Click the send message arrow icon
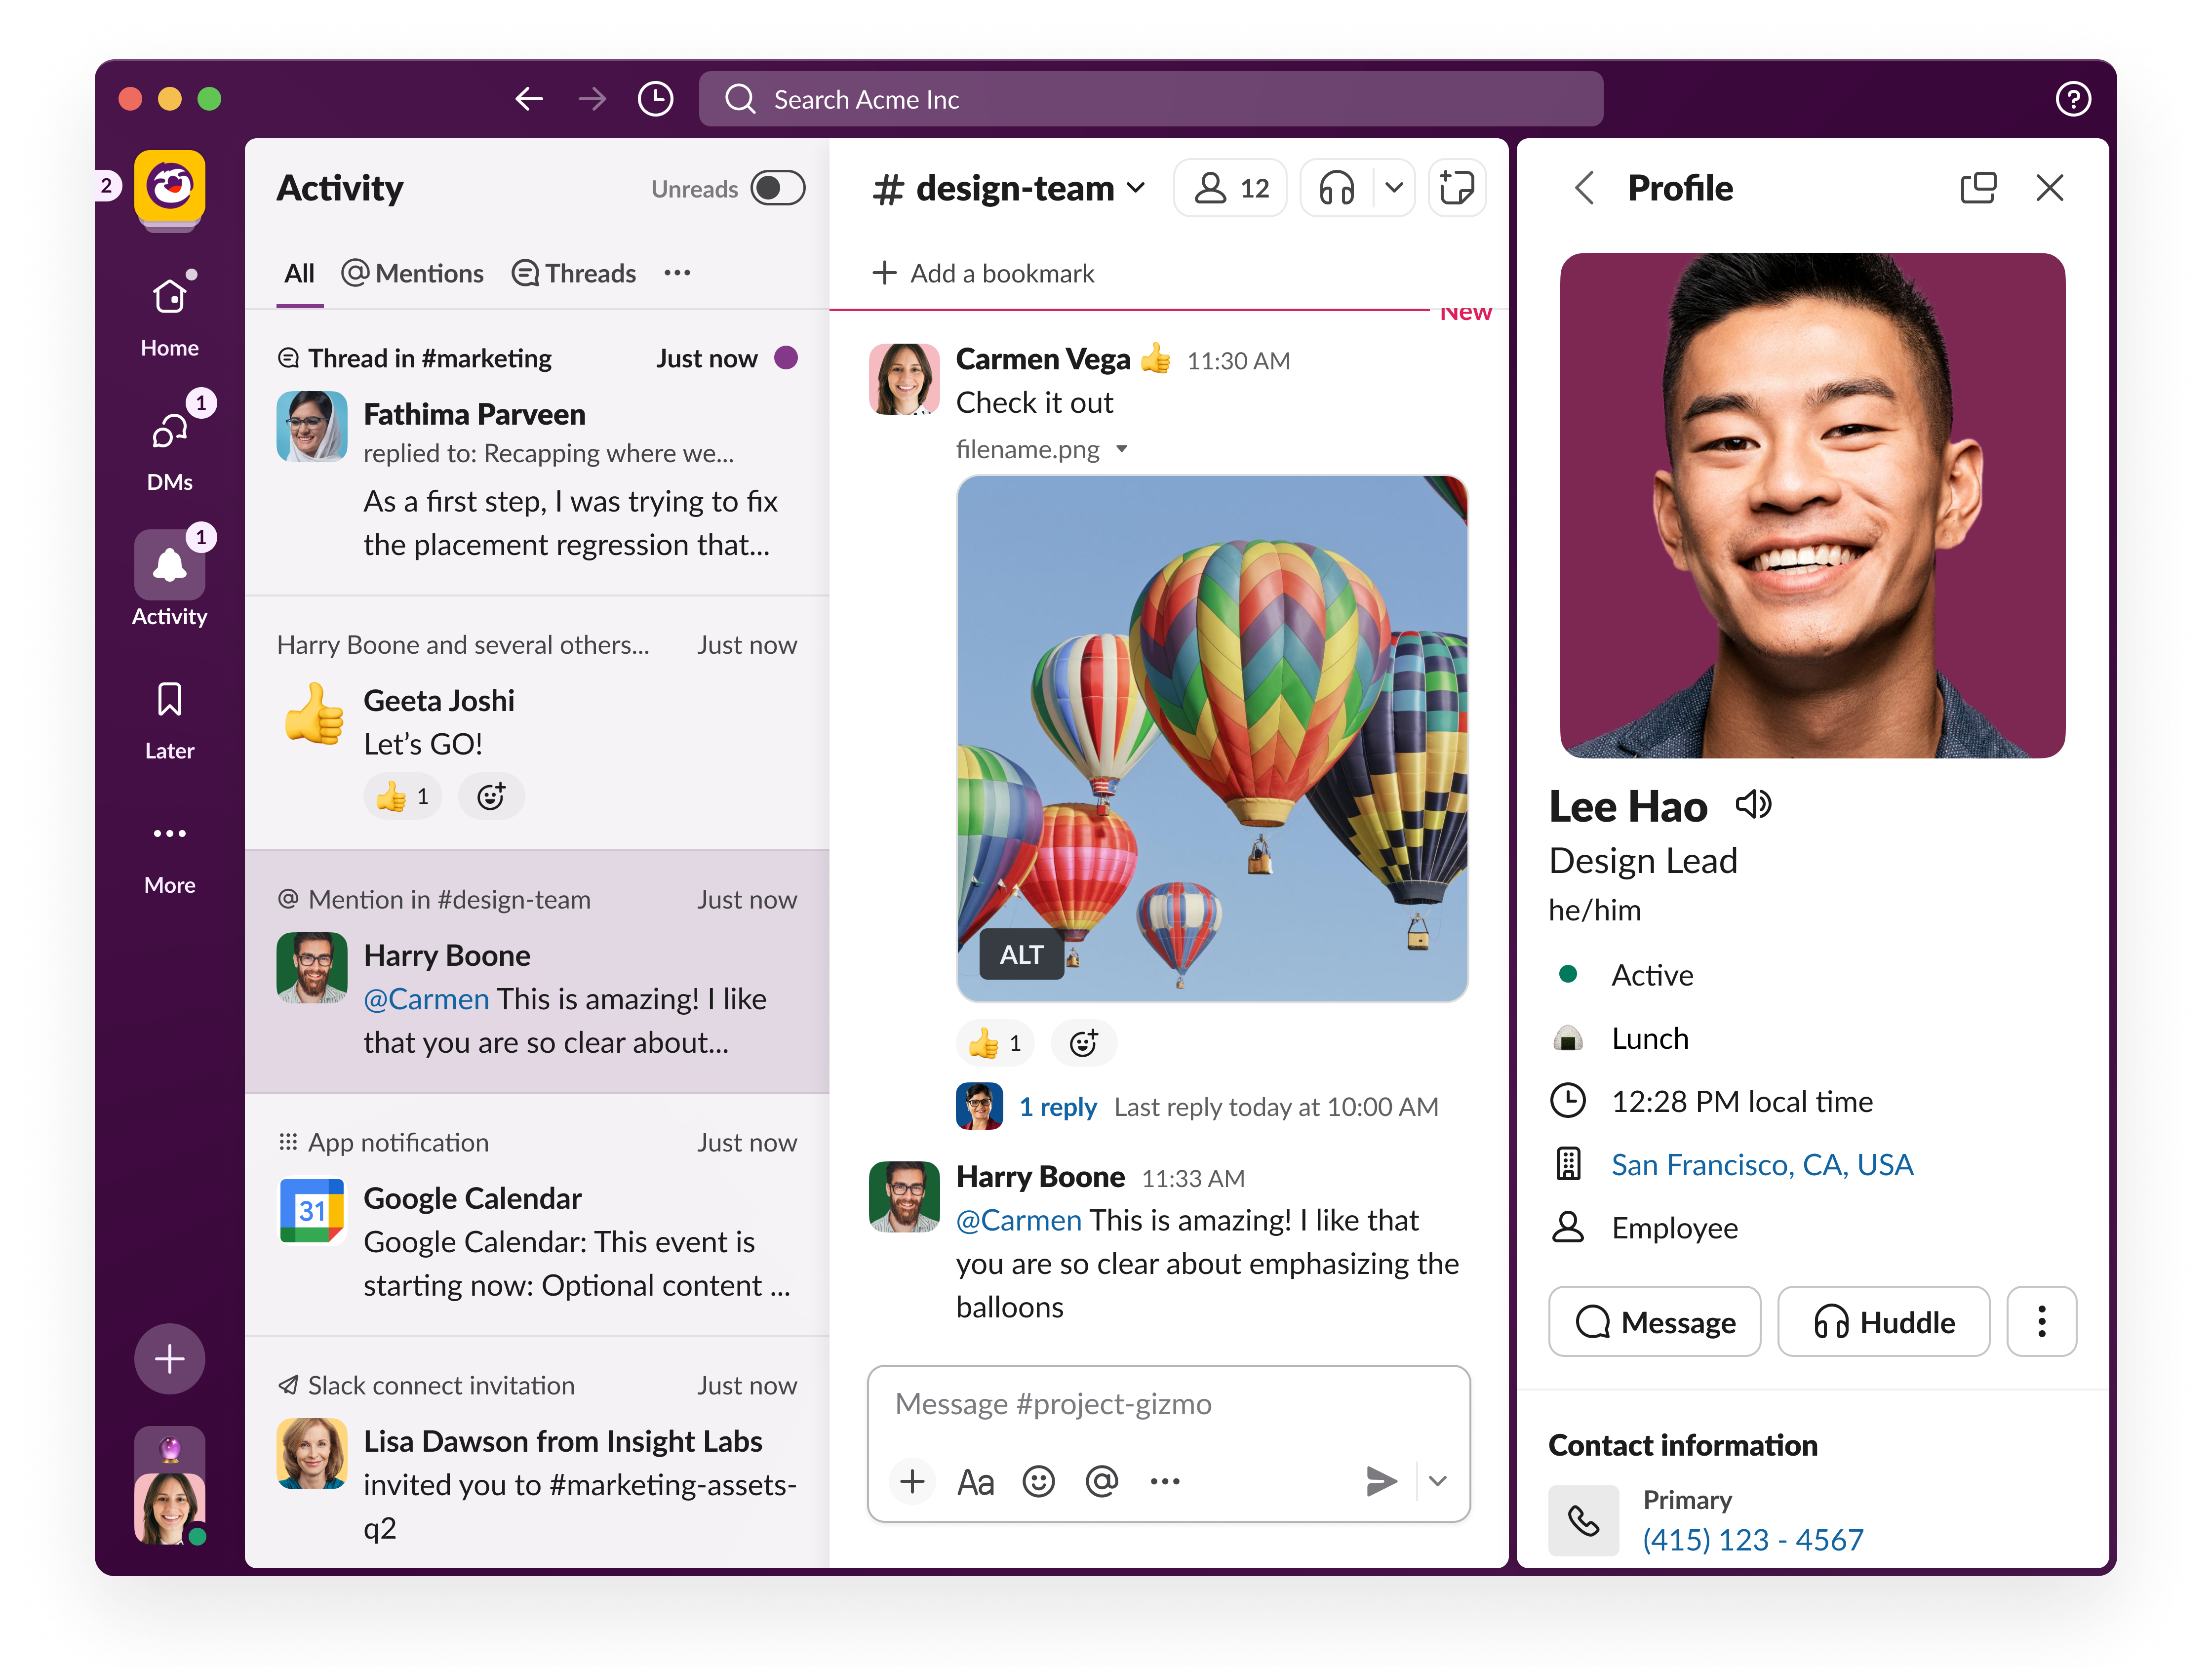 [1380, 1480]
